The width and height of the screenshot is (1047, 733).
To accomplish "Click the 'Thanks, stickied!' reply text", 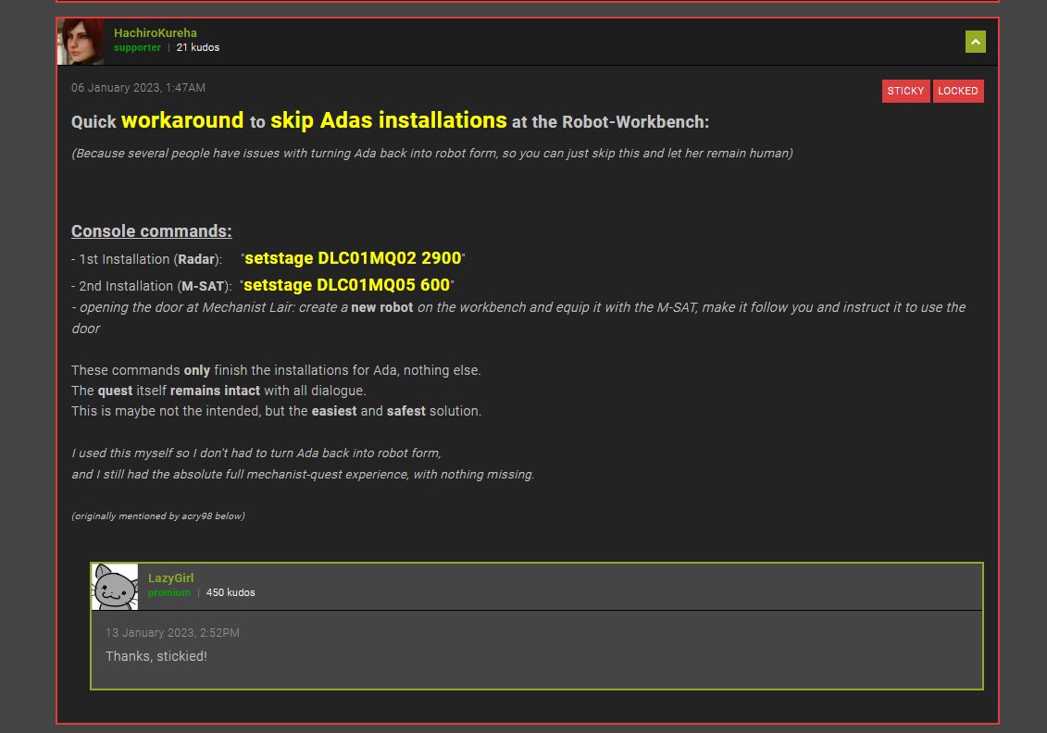I will pyautogui.click(x=156, y=656).
